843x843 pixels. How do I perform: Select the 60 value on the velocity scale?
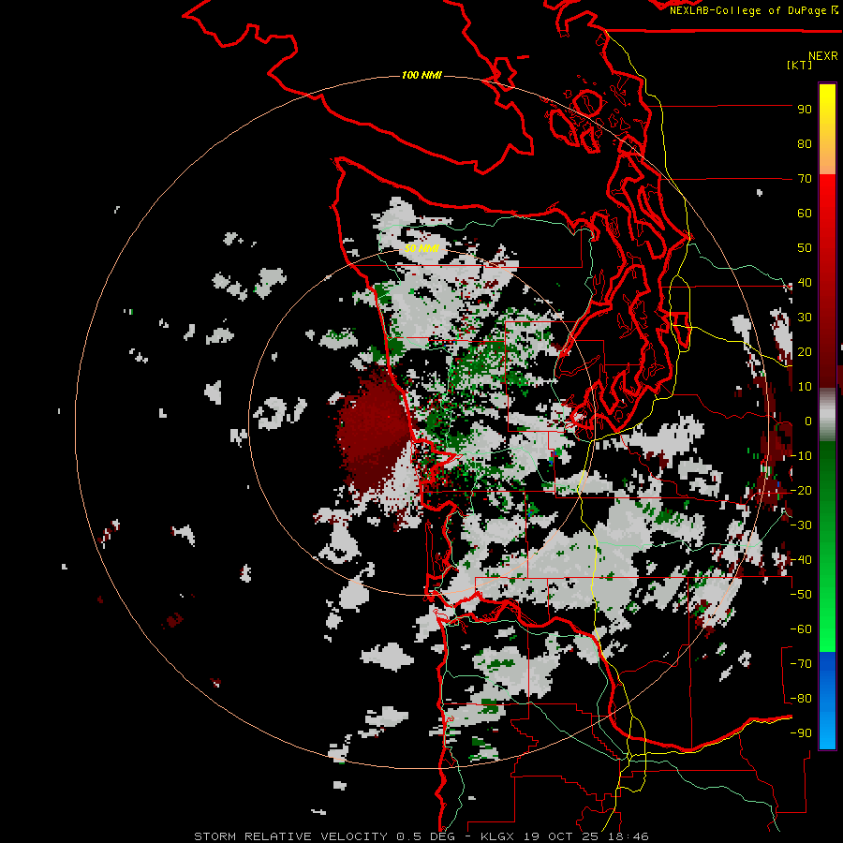(805, 214)
